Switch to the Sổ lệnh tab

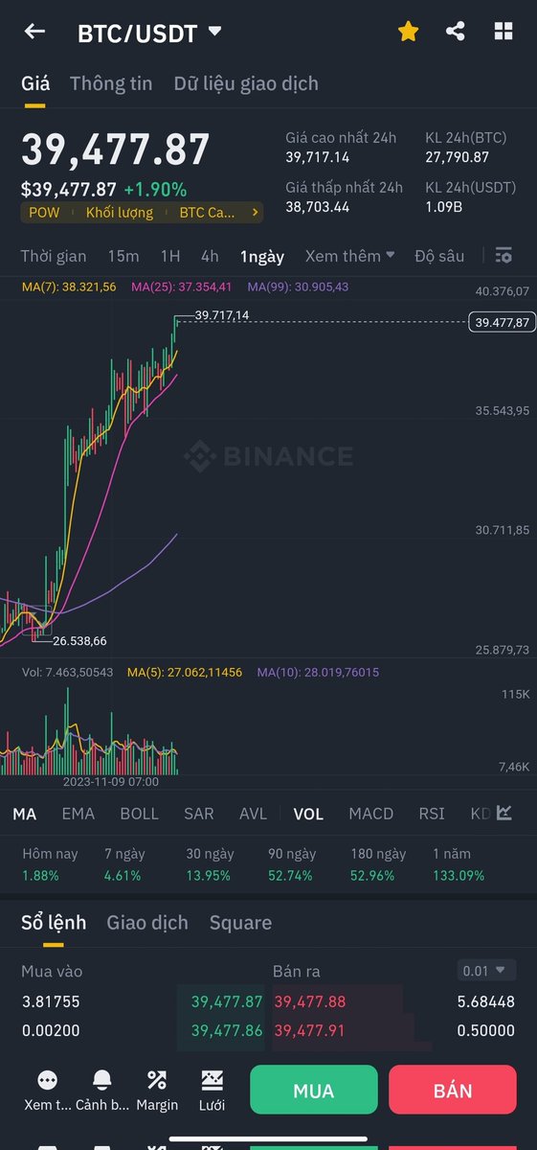click(54, 923)
